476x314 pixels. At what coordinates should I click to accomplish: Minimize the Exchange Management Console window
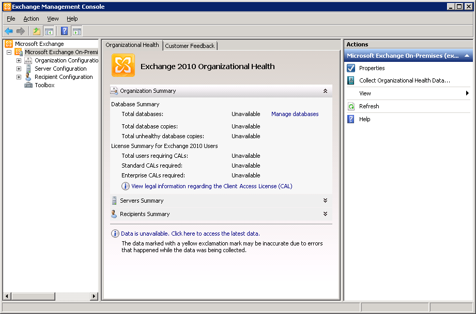point(451,7)
